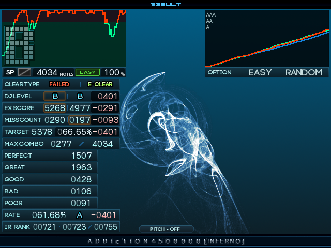The height and width of the screenshot is (248, 331).
Task: Click the EX score difference -0291
Action: coord(105,108)
